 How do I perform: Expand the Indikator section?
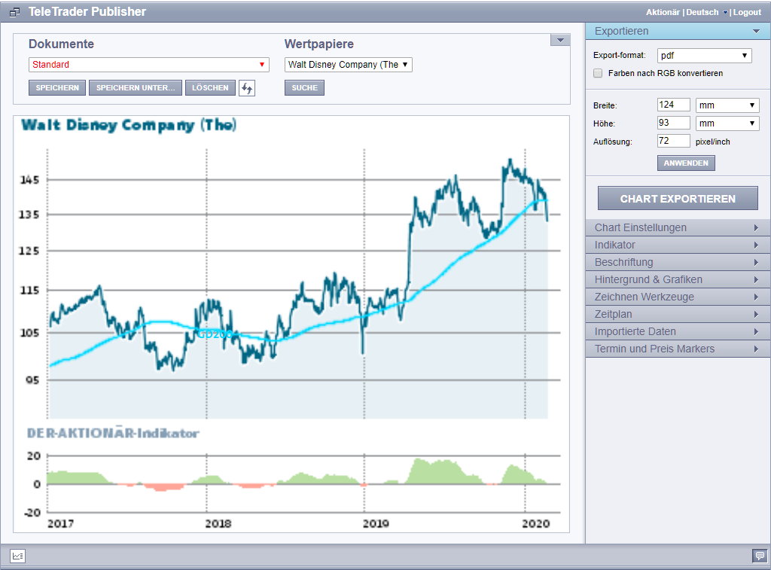pyautogui.click(x=678, y=245)
